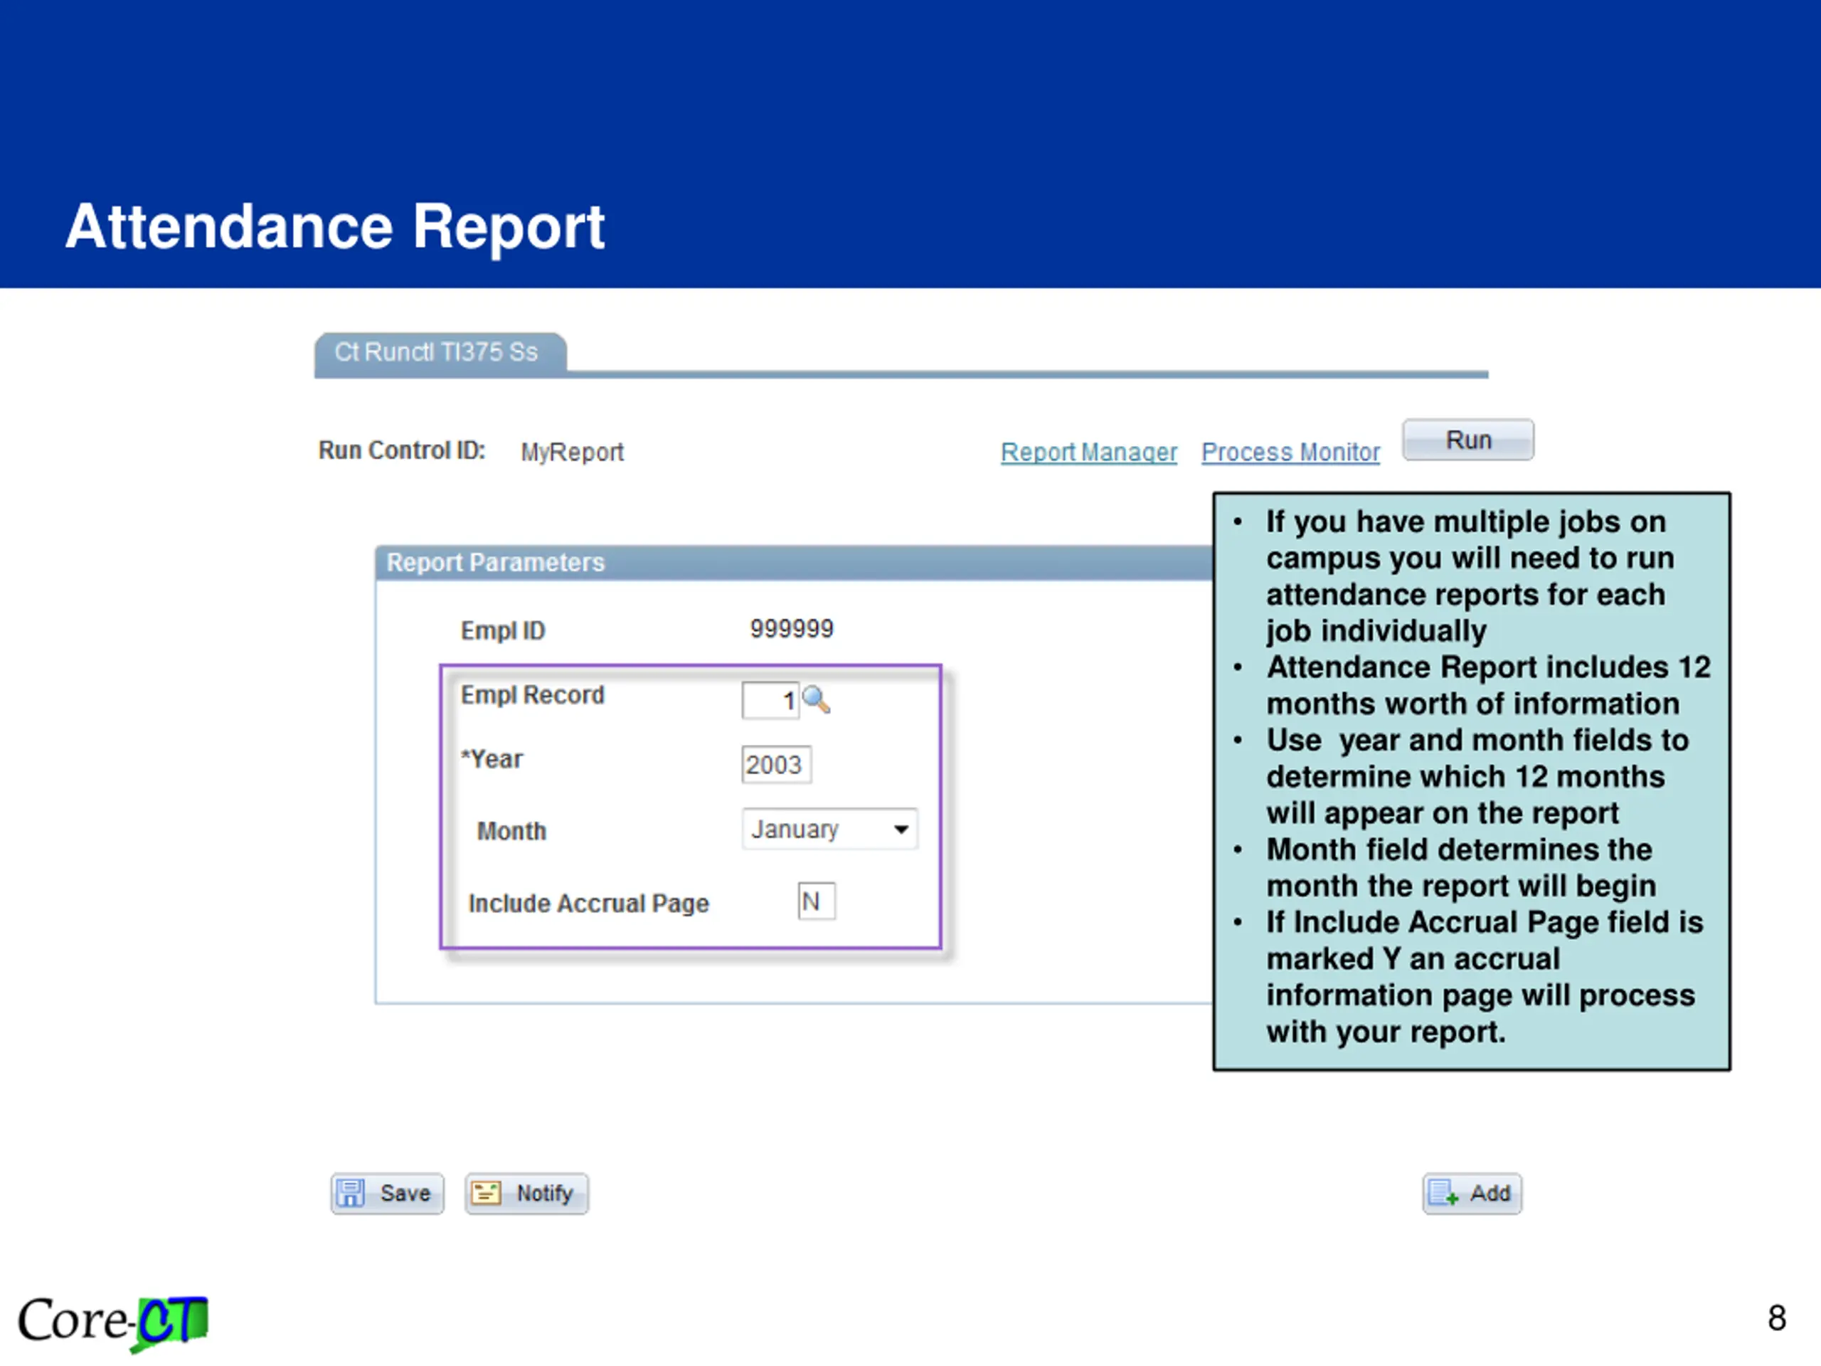This screenshot has height=1366, width=1821.
Task: Click the Empl ID value 999999
Action: click(791, 629)
